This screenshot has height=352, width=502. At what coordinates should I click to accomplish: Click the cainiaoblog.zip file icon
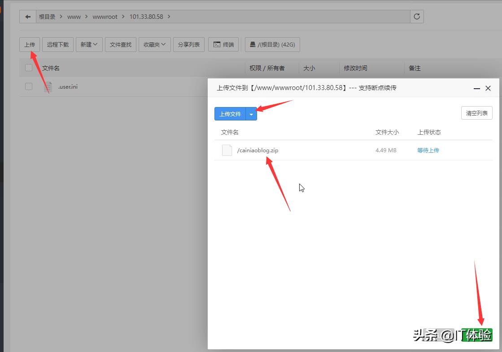click(x=227, y=150)
